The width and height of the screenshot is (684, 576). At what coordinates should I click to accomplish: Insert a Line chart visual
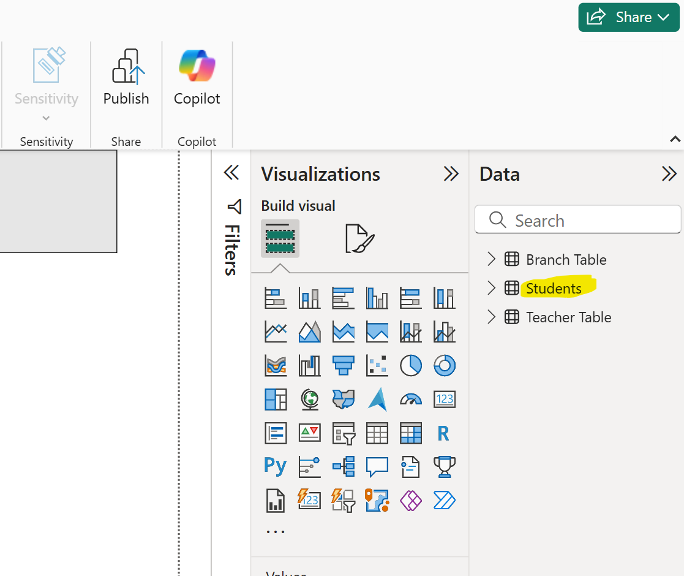[275, 332]
